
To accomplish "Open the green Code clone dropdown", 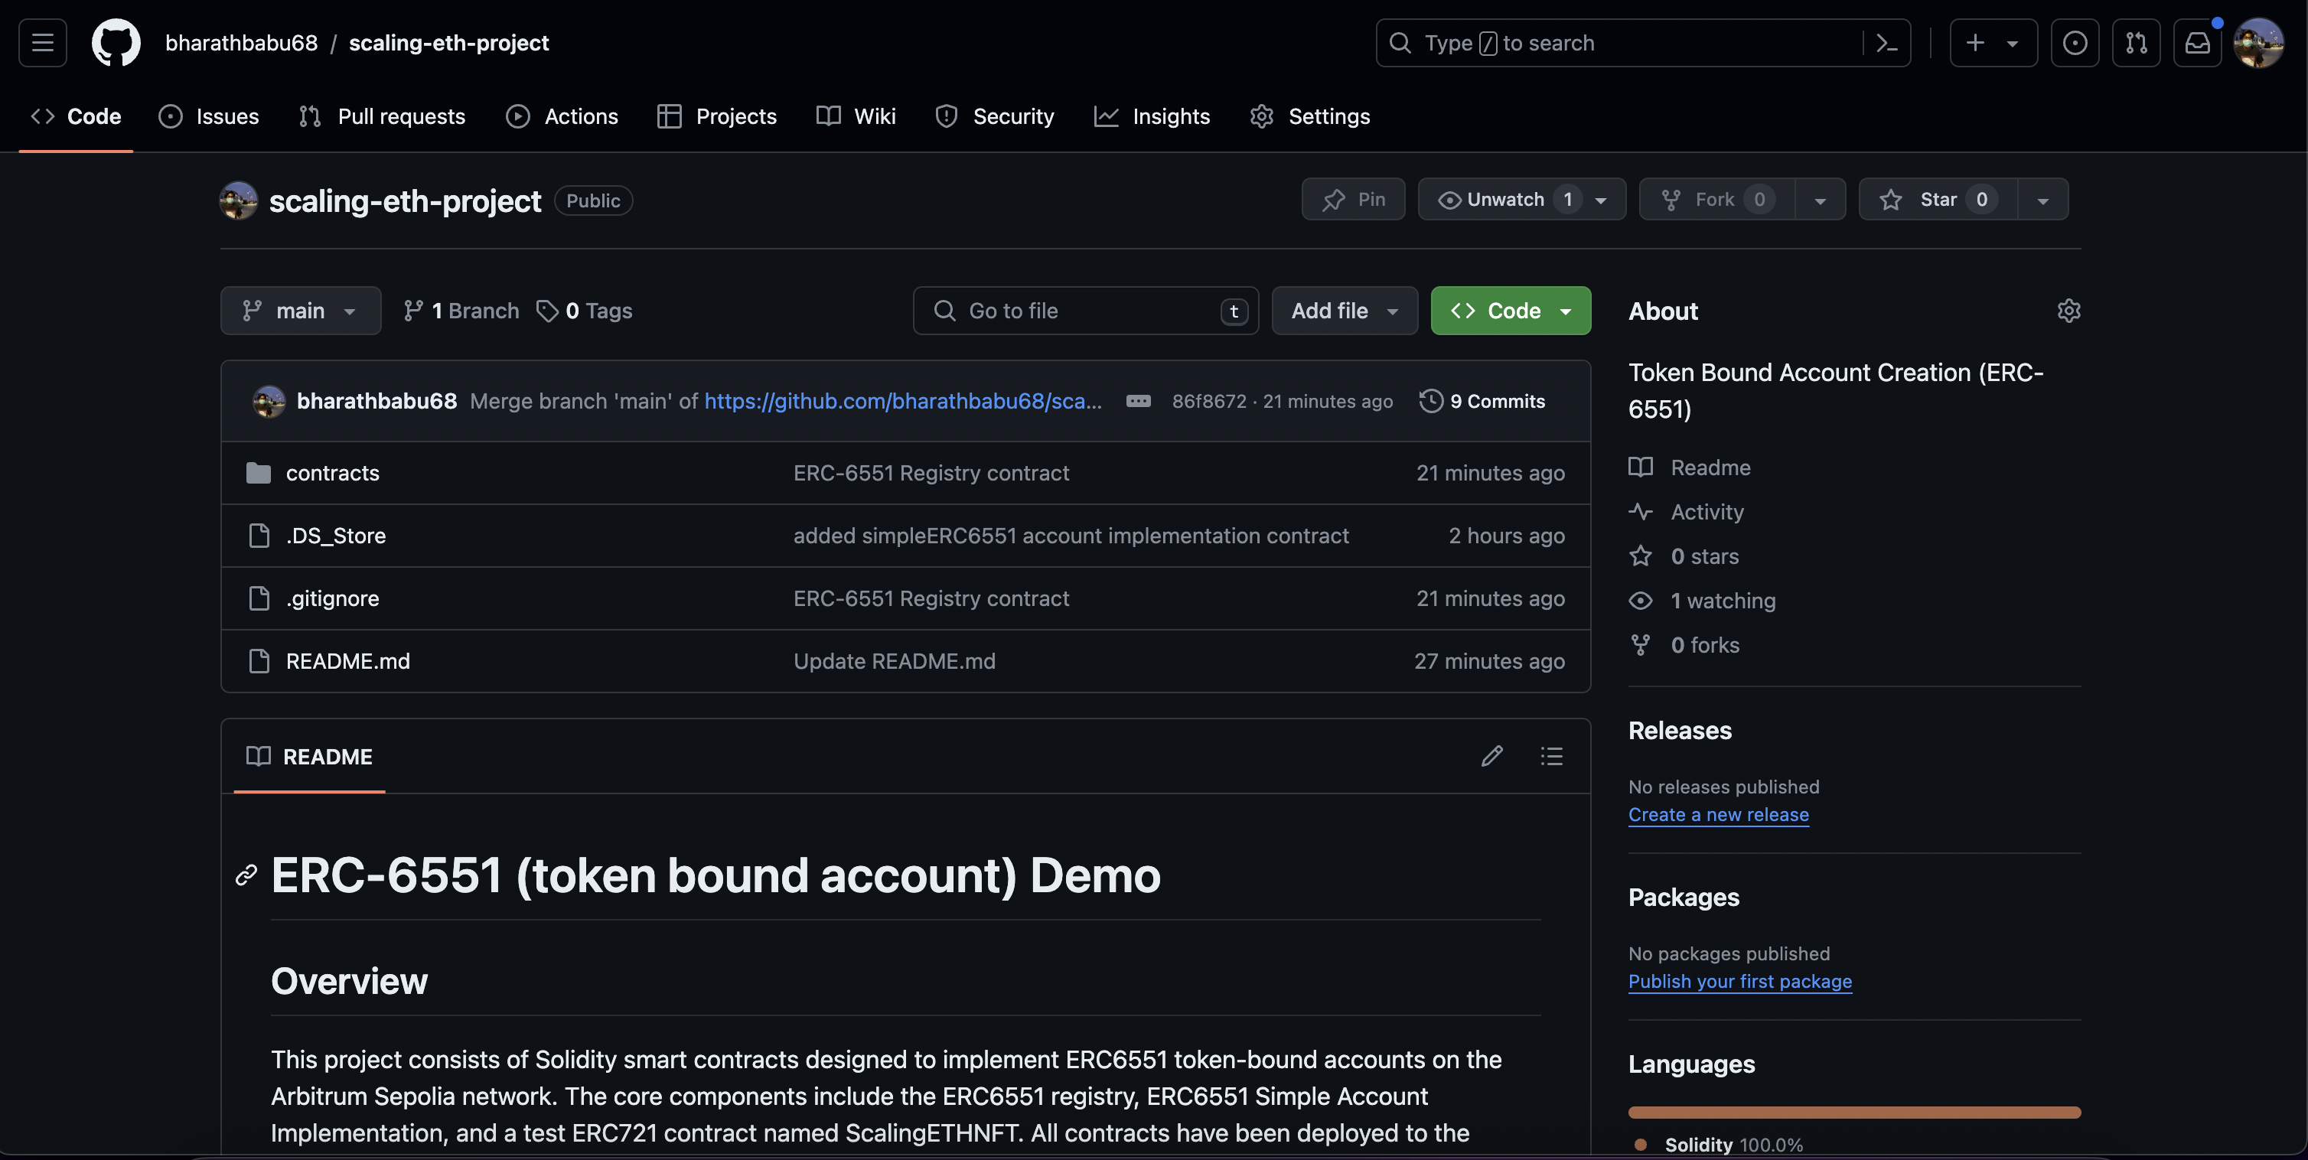I will point(1511,311).
